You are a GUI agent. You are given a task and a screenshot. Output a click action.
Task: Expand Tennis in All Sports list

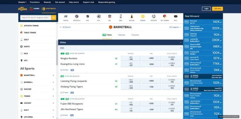pyautogui.click(x=53, y=96)
